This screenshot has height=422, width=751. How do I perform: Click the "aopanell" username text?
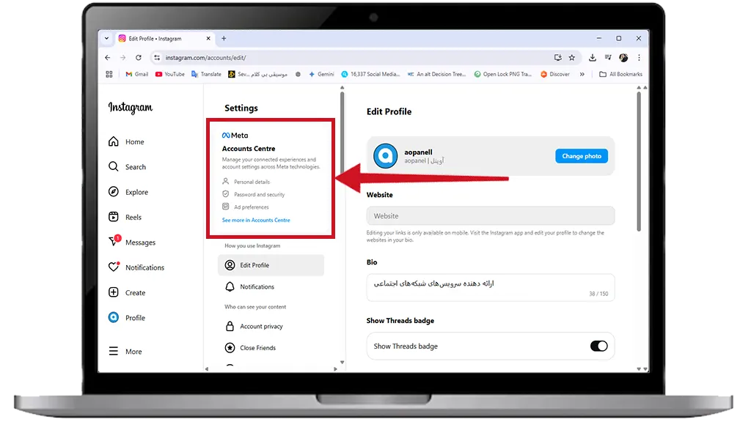tap(418, 152)
